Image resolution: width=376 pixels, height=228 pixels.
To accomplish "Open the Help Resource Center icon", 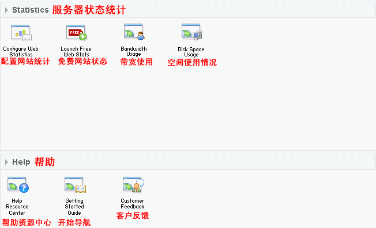I will 18,185.
